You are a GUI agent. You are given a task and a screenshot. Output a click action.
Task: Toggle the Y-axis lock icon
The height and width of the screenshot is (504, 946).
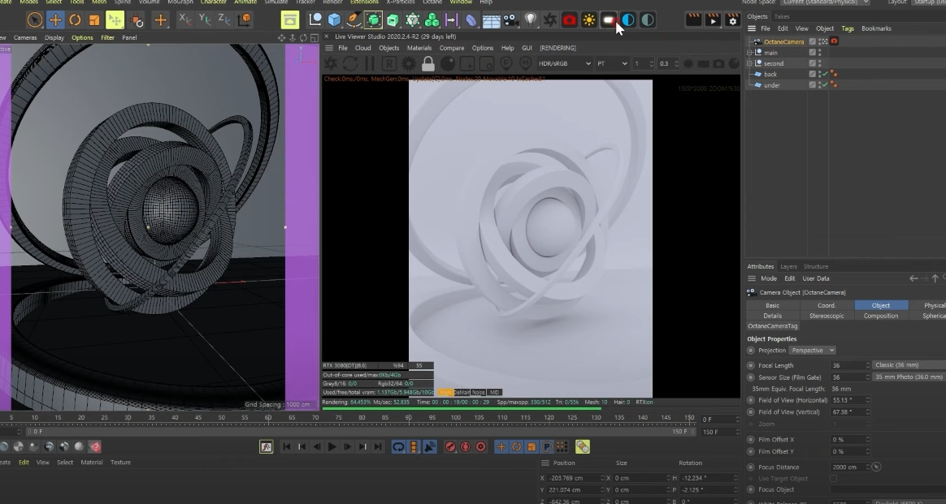coord(205,19)
